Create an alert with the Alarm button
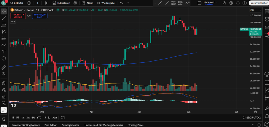 click(x=87, y=3)
